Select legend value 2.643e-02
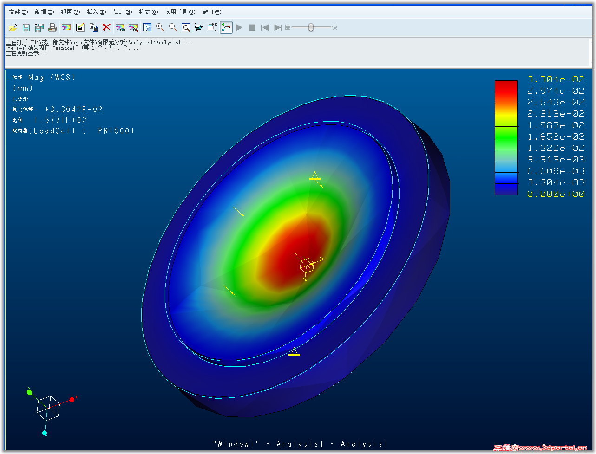This screenshot has height=454, width=596. [x=556, y=102]
